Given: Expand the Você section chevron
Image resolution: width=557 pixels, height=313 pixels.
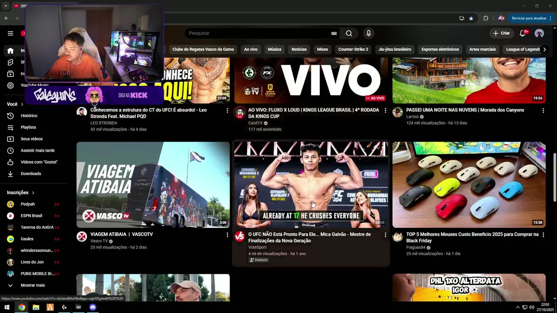Looking at the screenshot, I should (x=22, y=104).
